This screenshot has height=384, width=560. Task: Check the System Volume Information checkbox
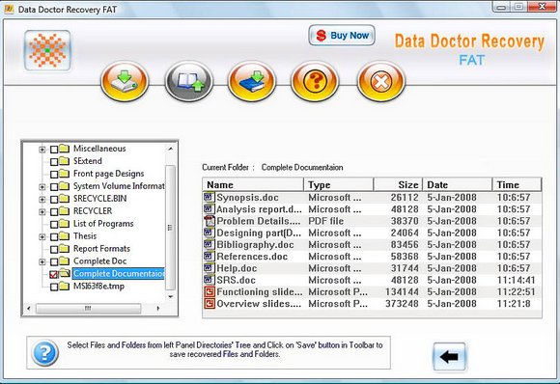pos(54,186)
